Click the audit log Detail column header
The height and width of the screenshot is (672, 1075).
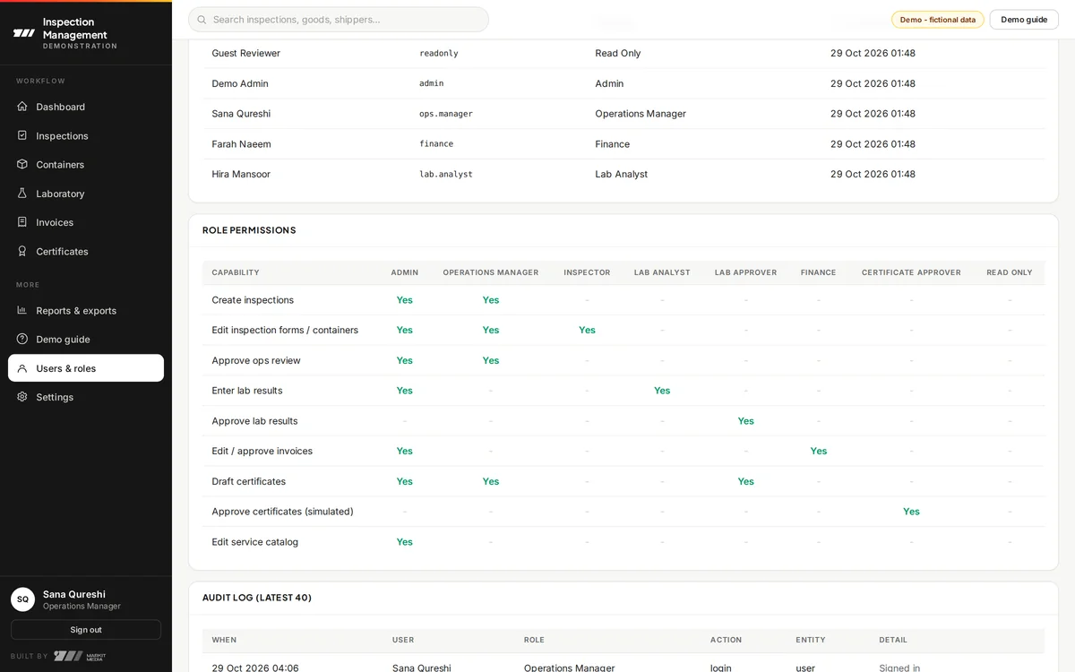tap(893, 640)
